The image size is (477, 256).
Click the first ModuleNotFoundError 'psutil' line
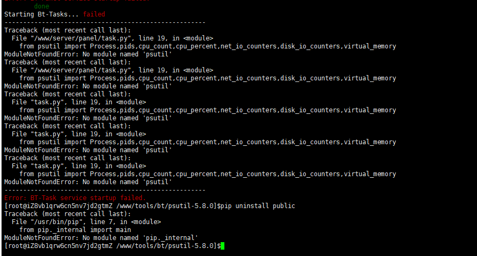pyautogui.click(x=88, y=54)
